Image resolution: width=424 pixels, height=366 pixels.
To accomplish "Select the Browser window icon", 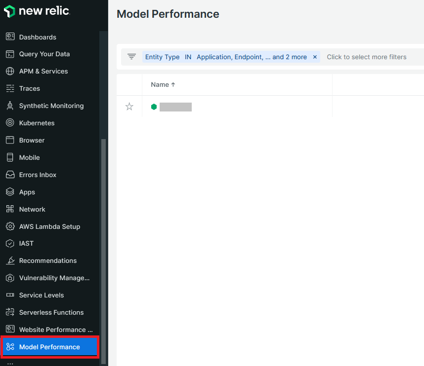I will (10, 140).
